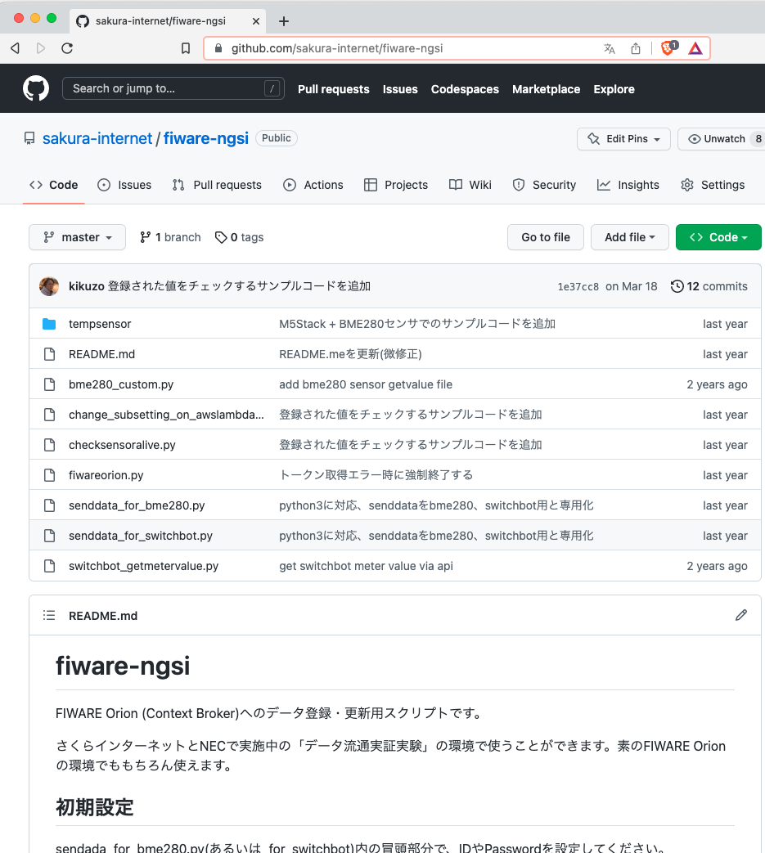Click kikuzo's avatar image
765x853 pixels.
click(x=49, y=286)
